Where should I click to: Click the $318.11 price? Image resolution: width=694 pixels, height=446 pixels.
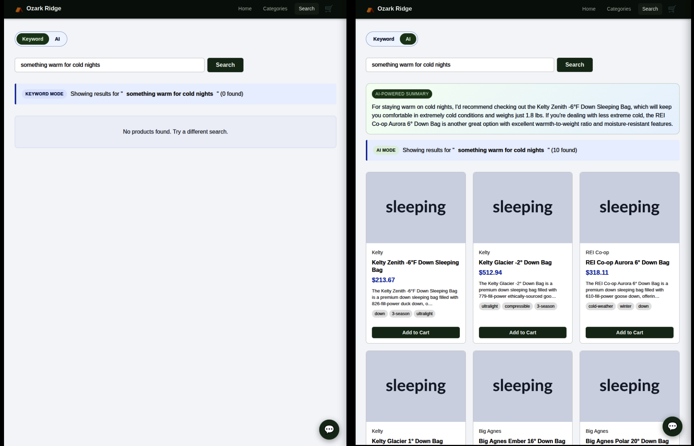tap(597, 273)
